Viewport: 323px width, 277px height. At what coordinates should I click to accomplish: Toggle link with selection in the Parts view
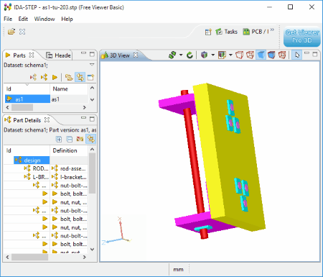click(80, 77)
